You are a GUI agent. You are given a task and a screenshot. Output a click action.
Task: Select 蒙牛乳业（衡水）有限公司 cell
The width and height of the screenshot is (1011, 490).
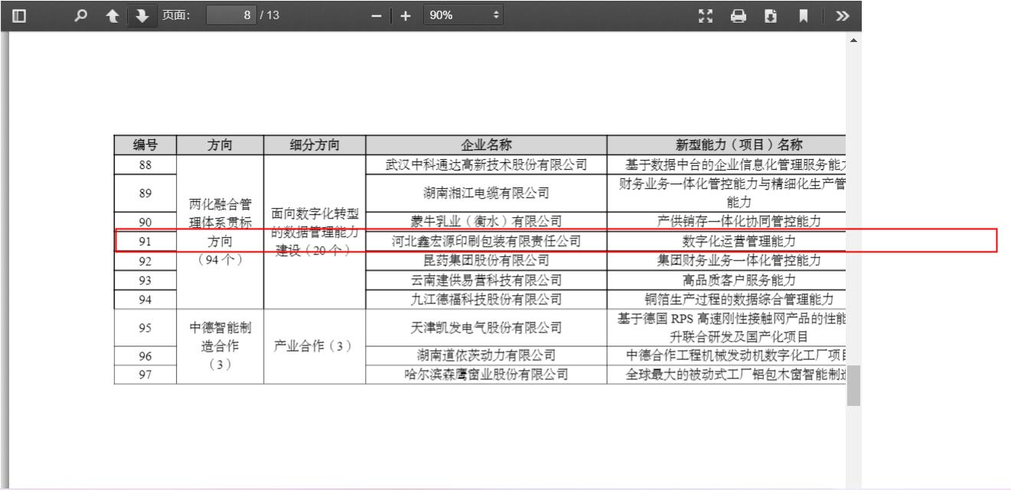(x=486, y=222)
